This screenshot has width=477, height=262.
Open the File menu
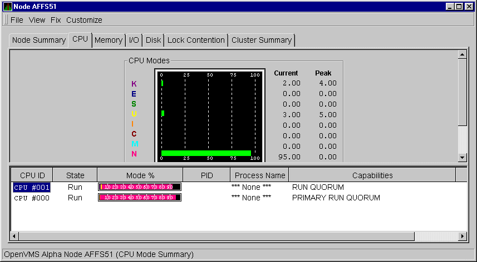point(17,20)
